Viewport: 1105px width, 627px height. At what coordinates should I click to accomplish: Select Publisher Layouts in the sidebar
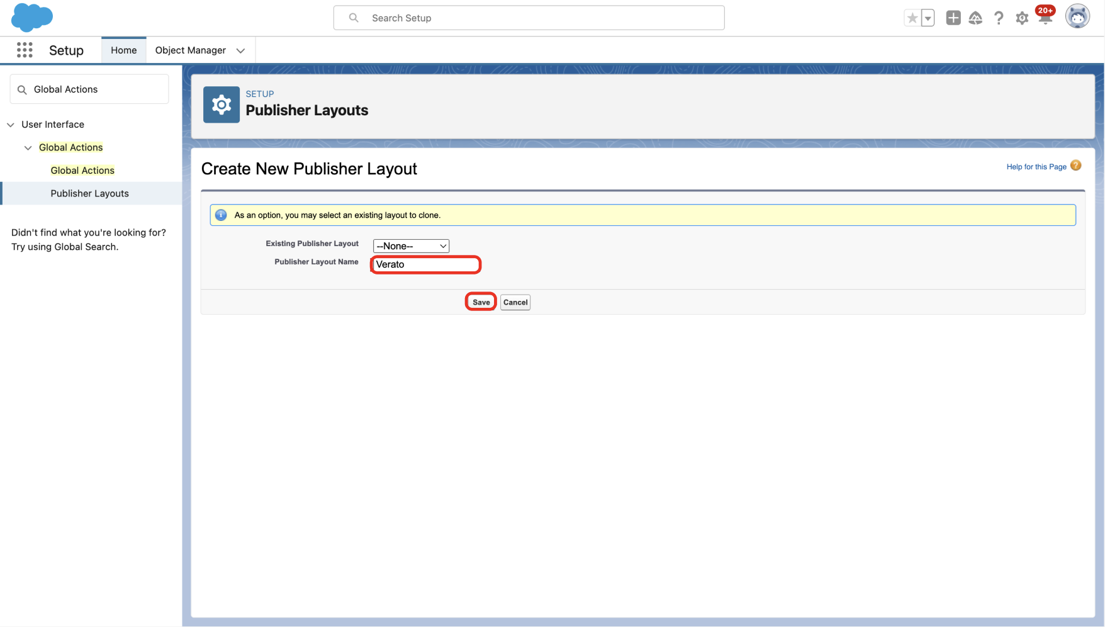[x=90, y=193]
